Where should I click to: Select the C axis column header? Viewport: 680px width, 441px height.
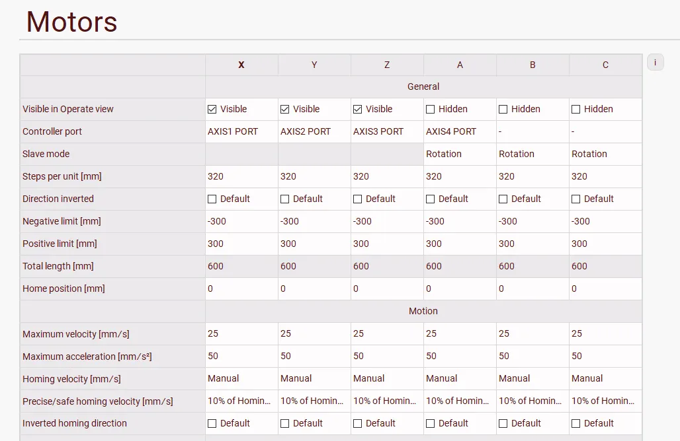(605, 65)
